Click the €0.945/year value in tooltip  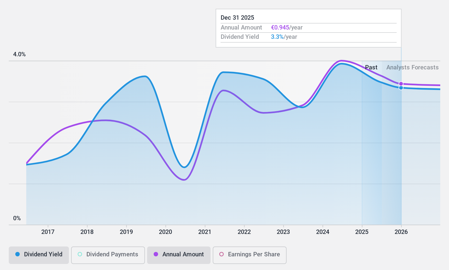pos(287,28)
